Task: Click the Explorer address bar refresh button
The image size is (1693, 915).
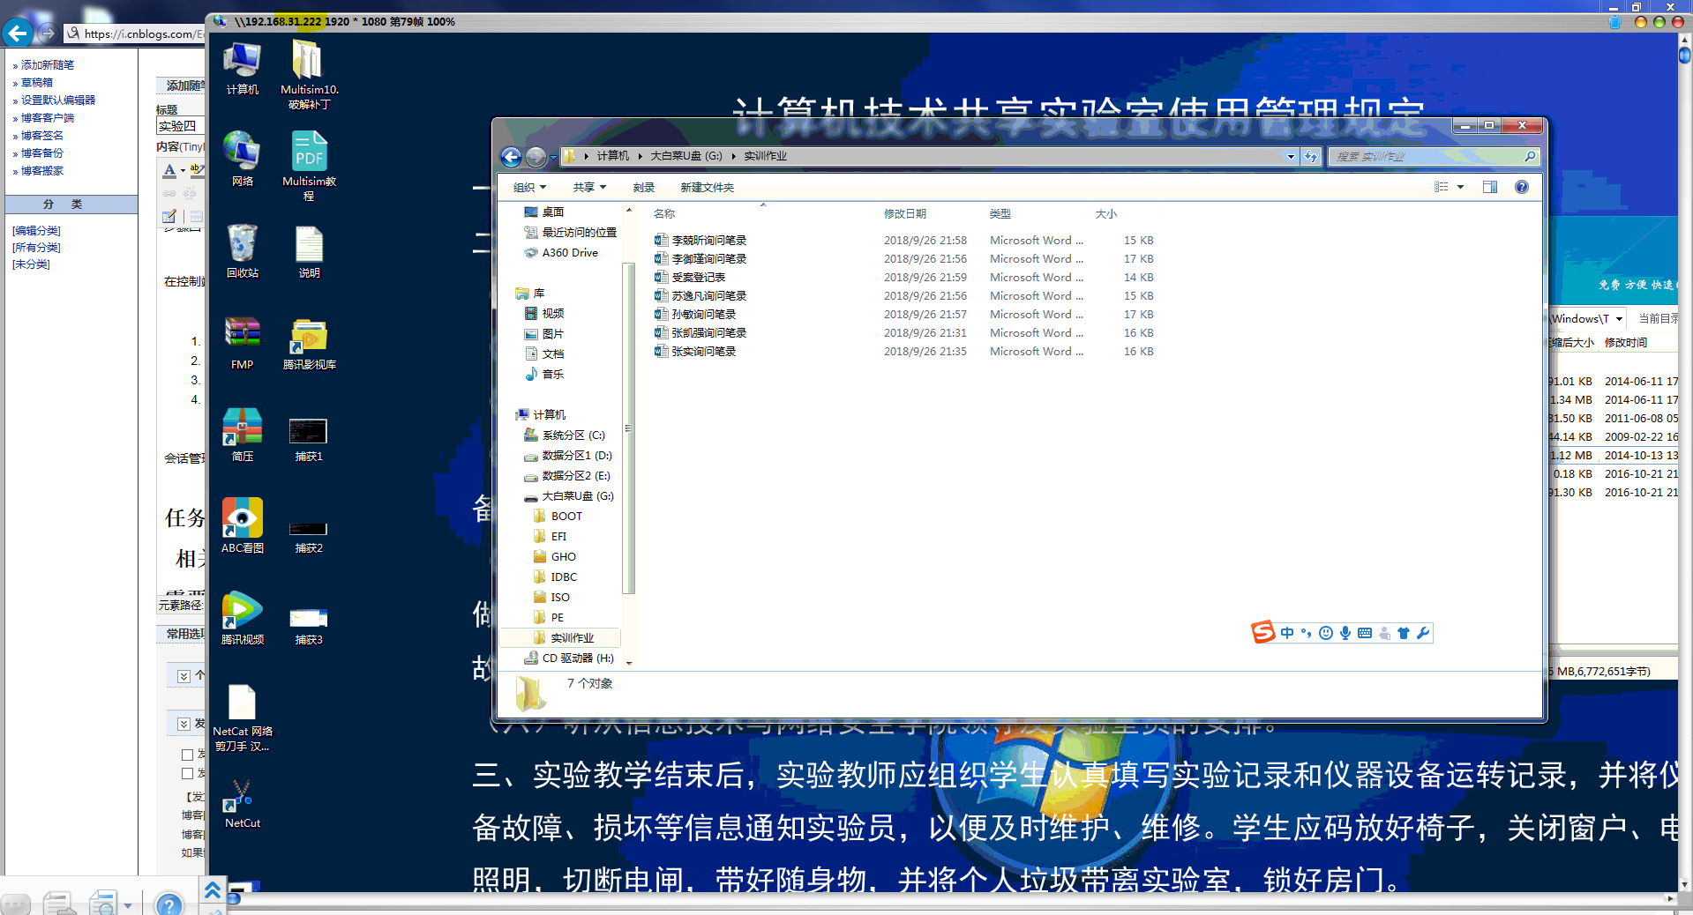Action: pos(1311,156)
